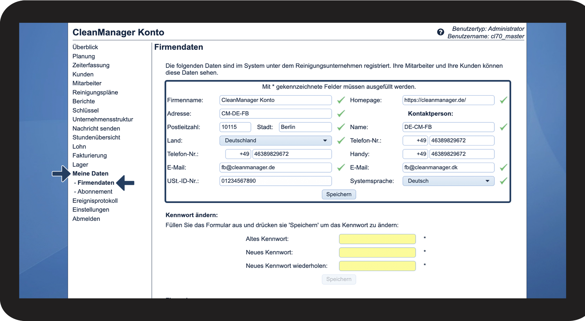Click the Postleitzahl field containing 10115
This screenshot has width=585, height=321.
[235, 127]
